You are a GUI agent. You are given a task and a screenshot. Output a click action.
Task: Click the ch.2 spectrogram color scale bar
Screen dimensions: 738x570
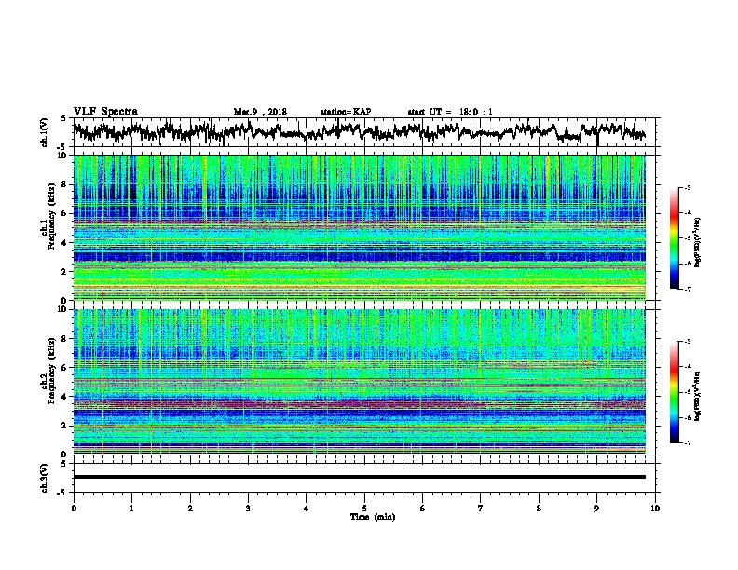(x=675, y=392)
